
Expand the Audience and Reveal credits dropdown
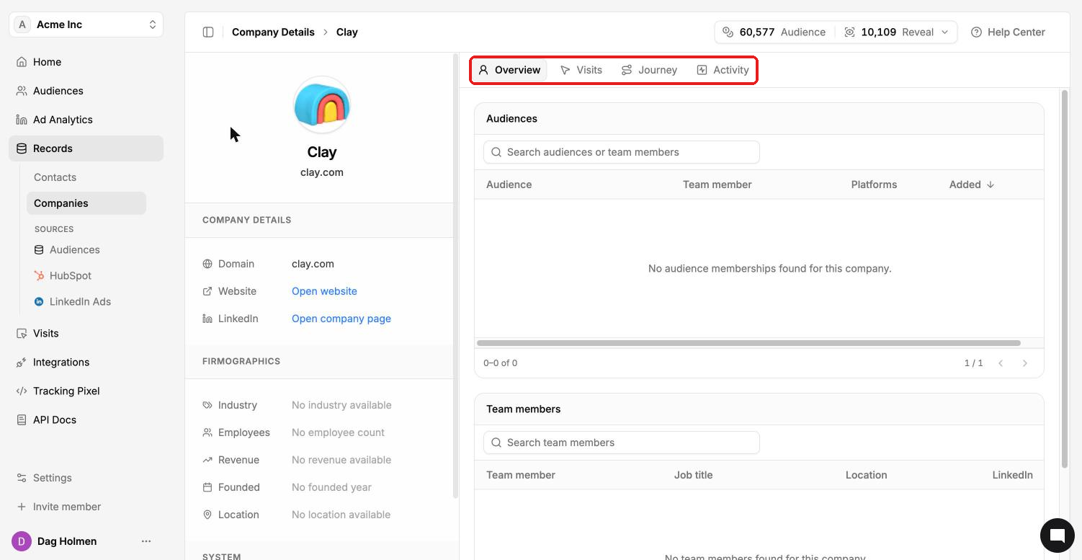(836, 32)
